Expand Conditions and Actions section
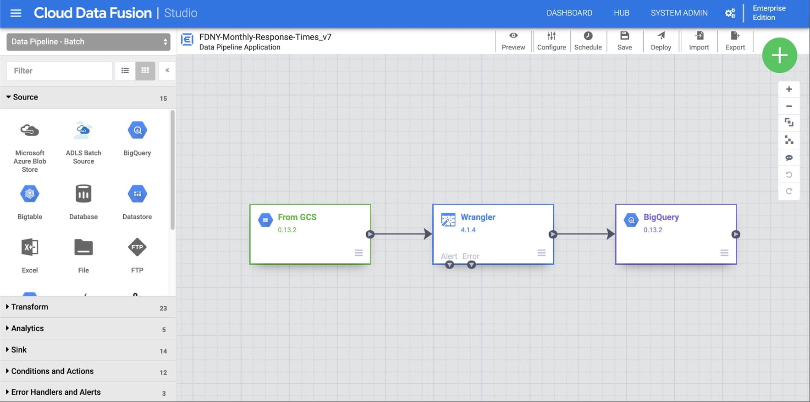810x402 pixels. [x=88, y=371]
